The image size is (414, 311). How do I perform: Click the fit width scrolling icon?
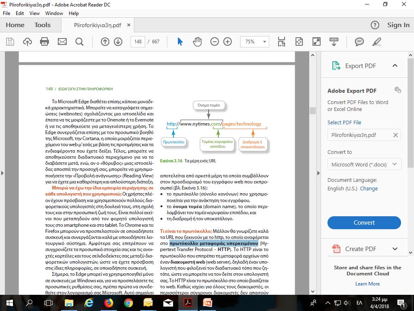tap(281, 42)
